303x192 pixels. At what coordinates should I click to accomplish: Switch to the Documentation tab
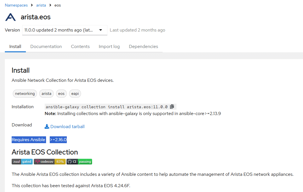pyautogui.click(x=46, y=46)
